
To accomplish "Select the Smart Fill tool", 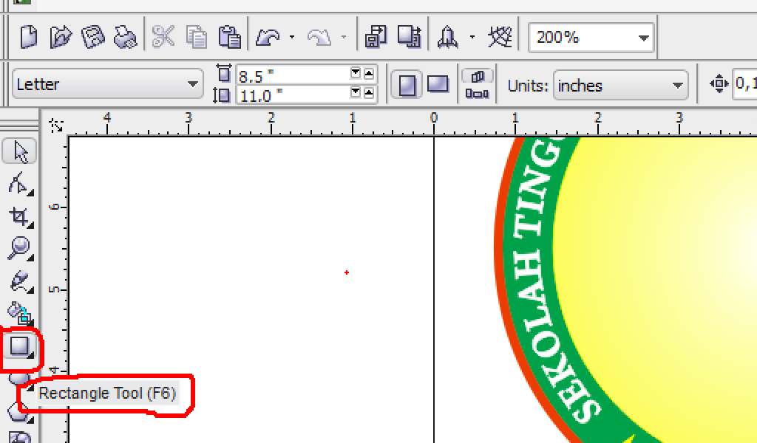I will point(19,314).
